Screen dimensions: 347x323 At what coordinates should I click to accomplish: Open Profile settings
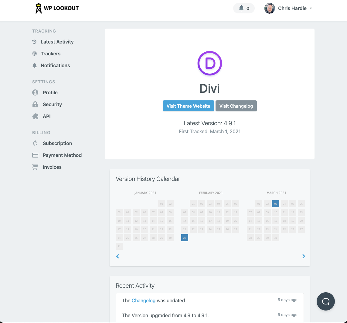coord(50,92)
